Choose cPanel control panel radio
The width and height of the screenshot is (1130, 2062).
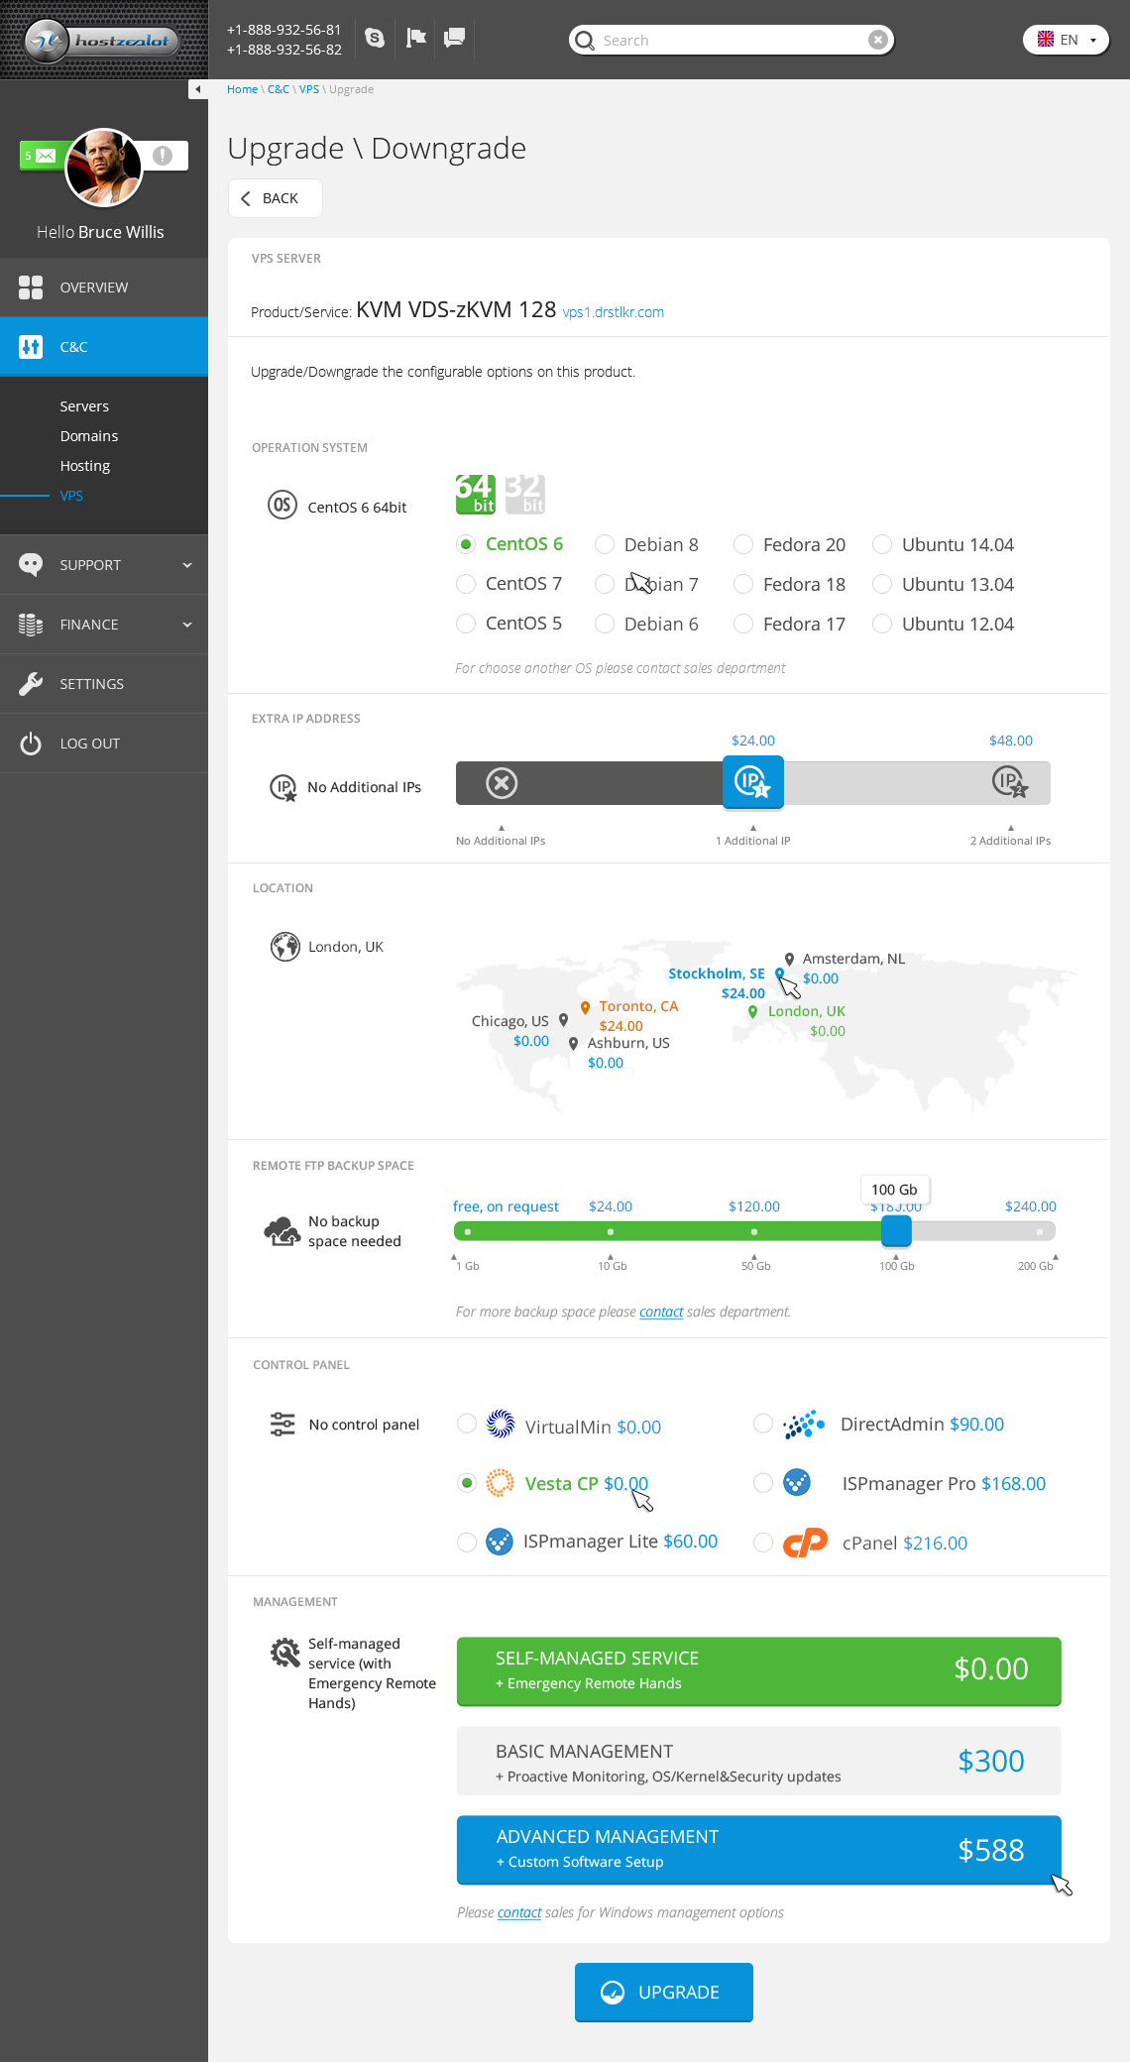pos(763,1543)
